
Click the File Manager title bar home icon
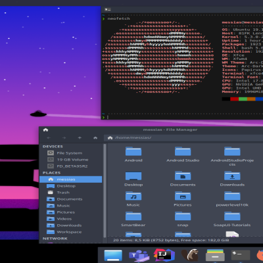coord(45,130)
